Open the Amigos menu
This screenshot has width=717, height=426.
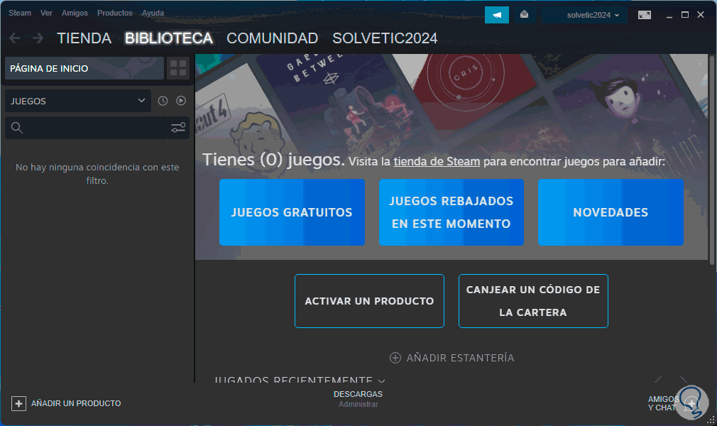click(75, 13)
